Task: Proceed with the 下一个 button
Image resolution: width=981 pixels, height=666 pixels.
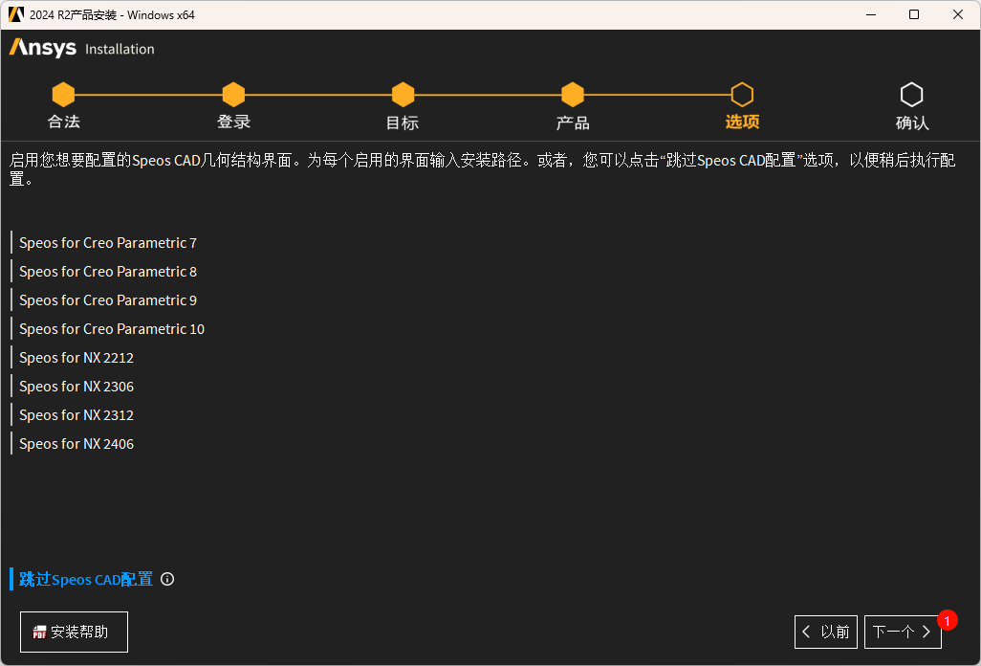Action: pos(903,632)
